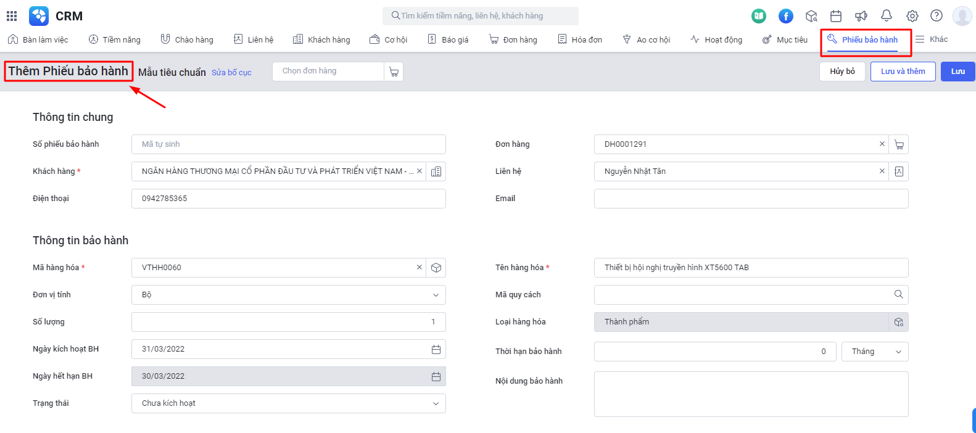Expand the Trạng thái dropdown

click(x=436, y=403)
